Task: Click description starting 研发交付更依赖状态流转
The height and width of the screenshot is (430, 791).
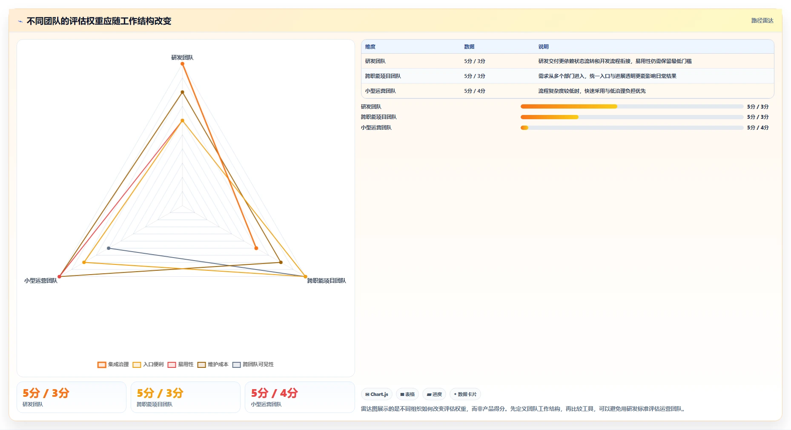Action: [x=615, y=61]
